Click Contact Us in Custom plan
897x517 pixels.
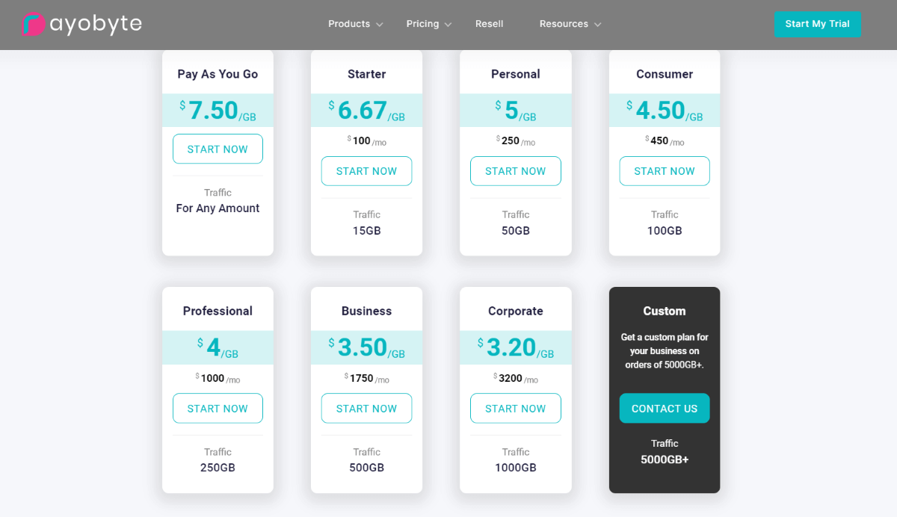tap(664, 409)
